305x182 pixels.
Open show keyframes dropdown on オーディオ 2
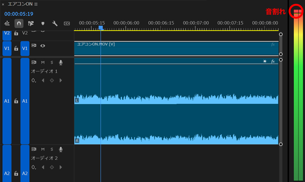coord(34,167)
